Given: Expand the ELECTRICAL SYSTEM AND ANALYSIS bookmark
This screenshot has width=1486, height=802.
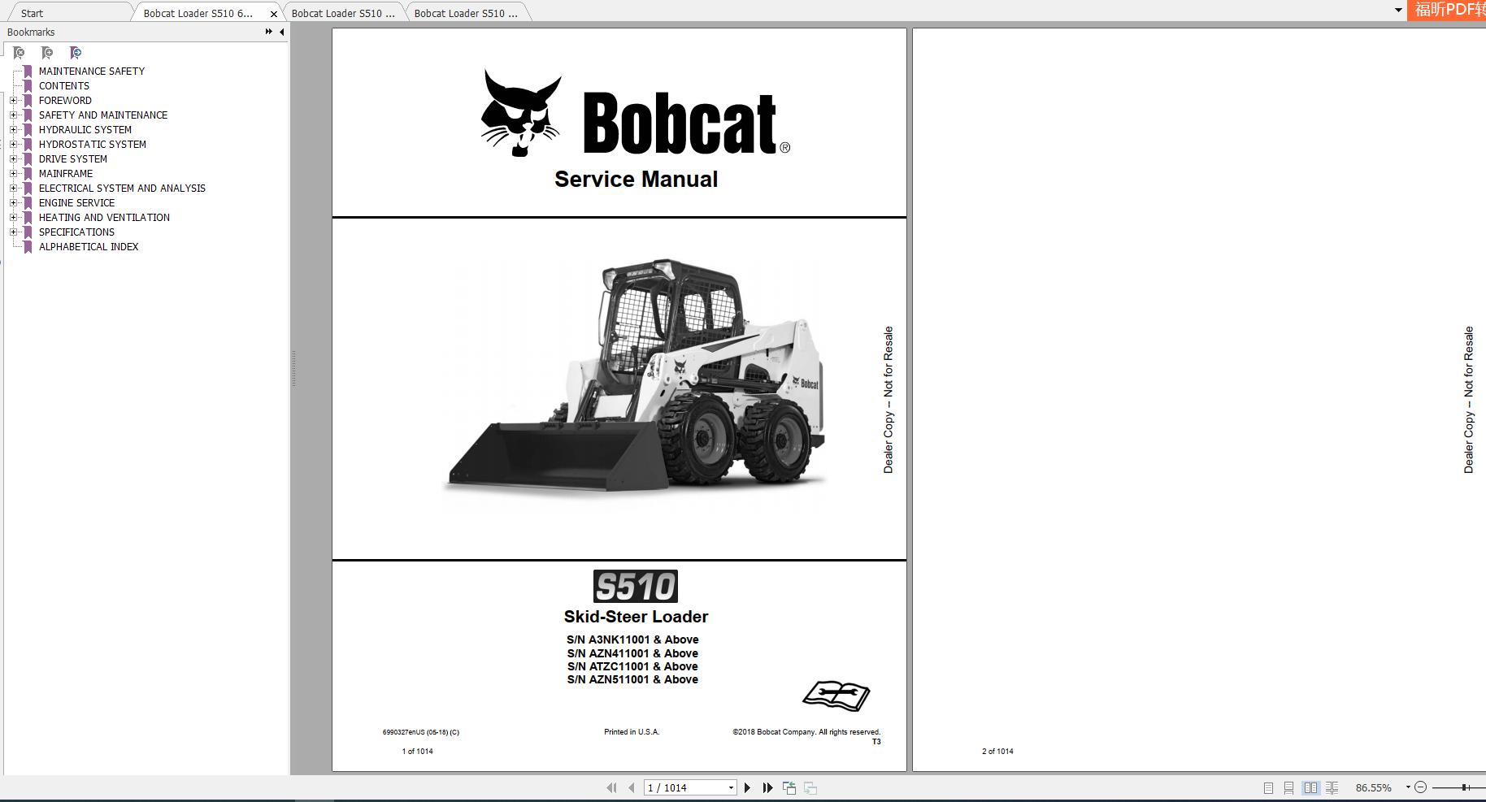Looking at the screenshot, I should [x=13, y=188].
